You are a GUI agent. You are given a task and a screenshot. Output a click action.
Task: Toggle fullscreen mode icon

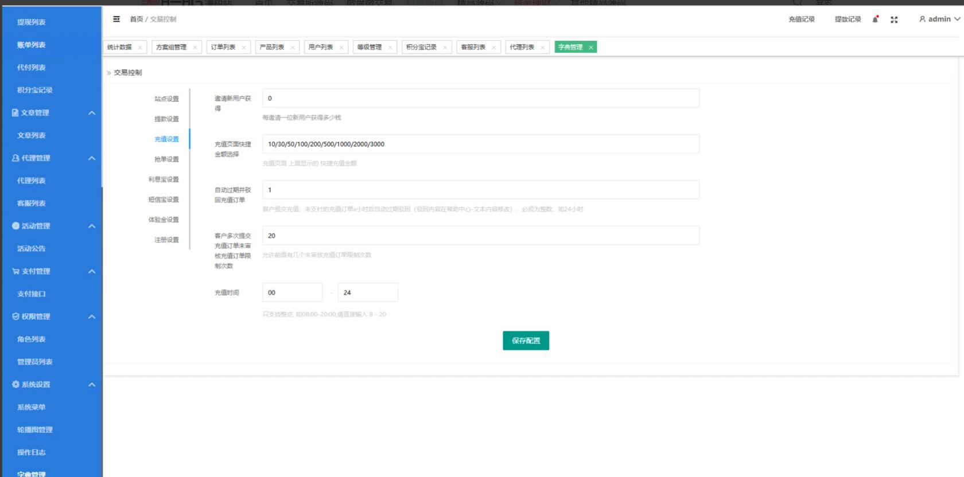coord(894,19)
